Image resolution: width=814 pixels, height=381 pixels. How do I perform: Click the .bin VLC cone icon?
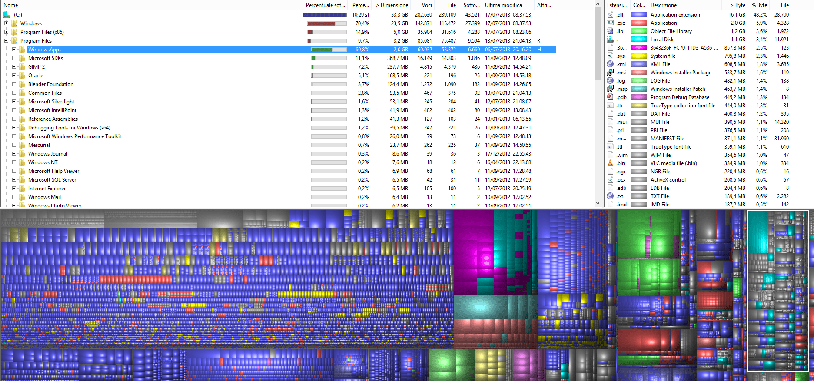pos(610,163)
